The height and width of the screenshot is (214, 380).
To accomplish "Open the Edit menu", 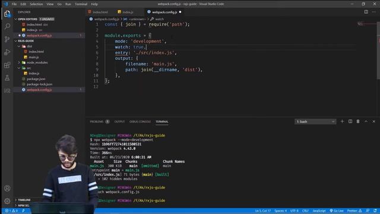I will point(23,4).
